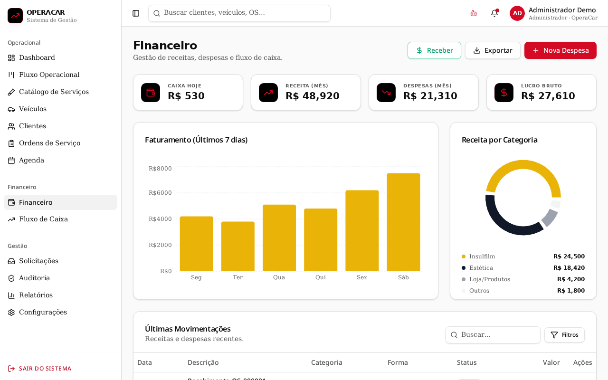Click the Solicitações inbox icon
The image size is (608, 380).
(x=11, y=261)
